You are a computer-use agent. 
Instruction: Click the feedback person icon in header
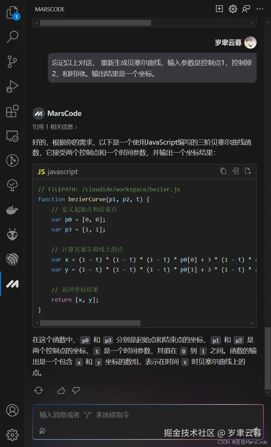(x=246, y=9)
